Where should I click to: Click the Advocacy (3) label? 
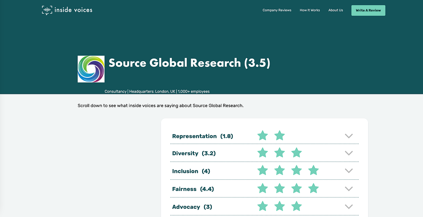[x=192, y=207]
